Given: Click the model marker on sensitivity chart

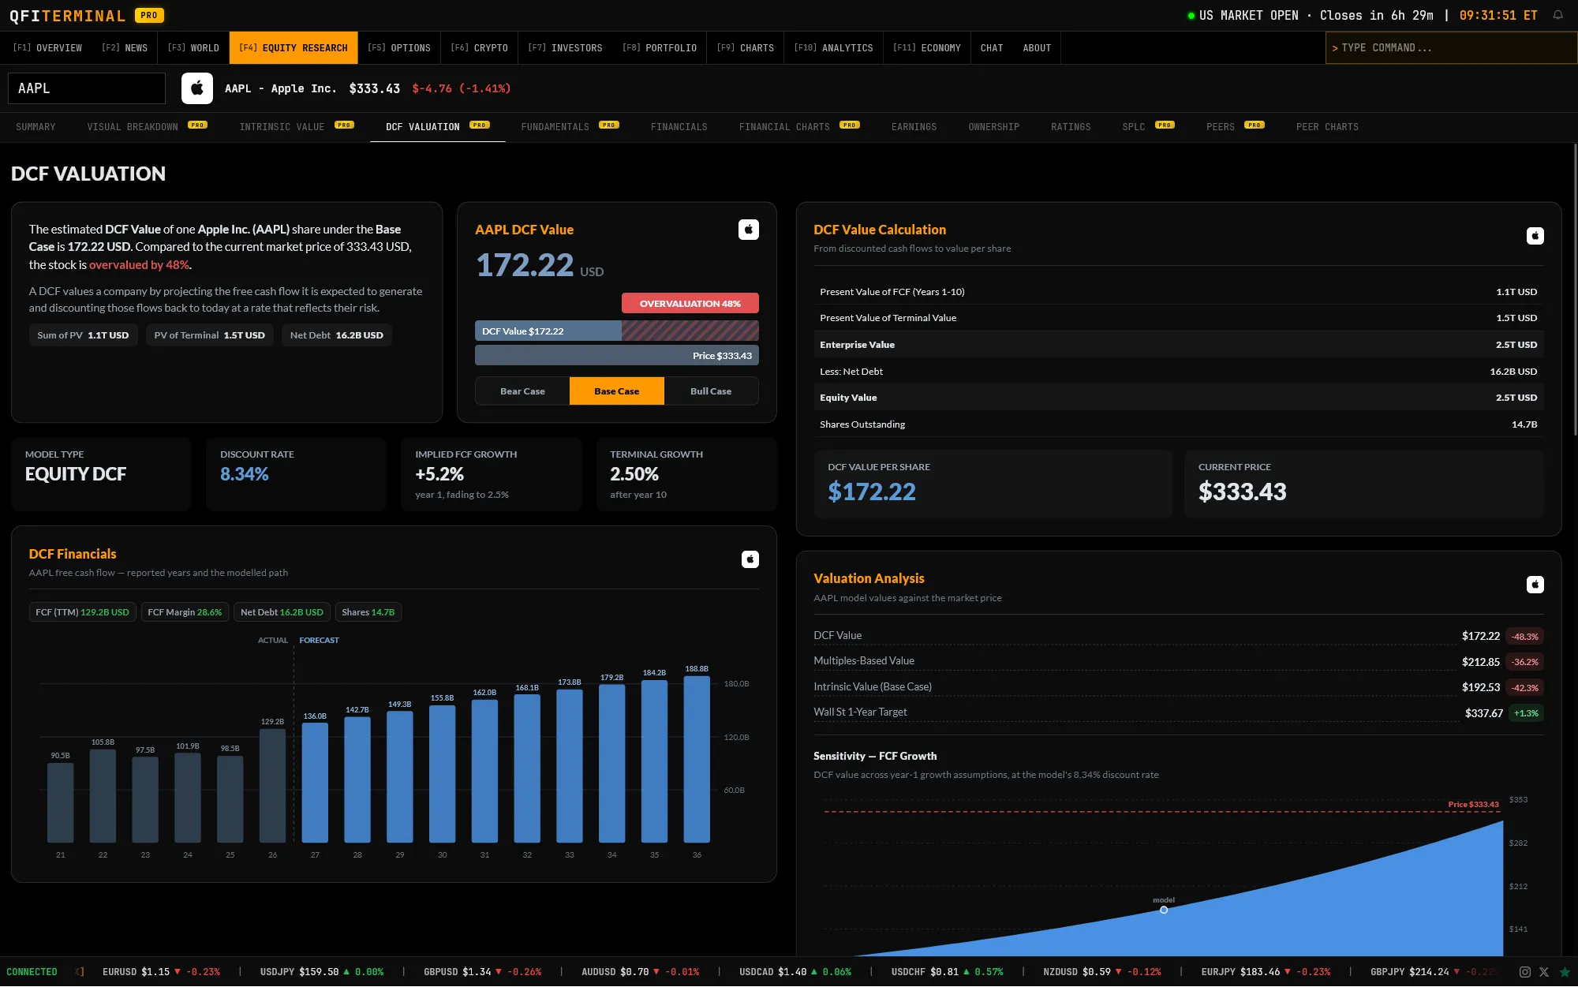Looking at the screenshot, I should click(1164, 910).
